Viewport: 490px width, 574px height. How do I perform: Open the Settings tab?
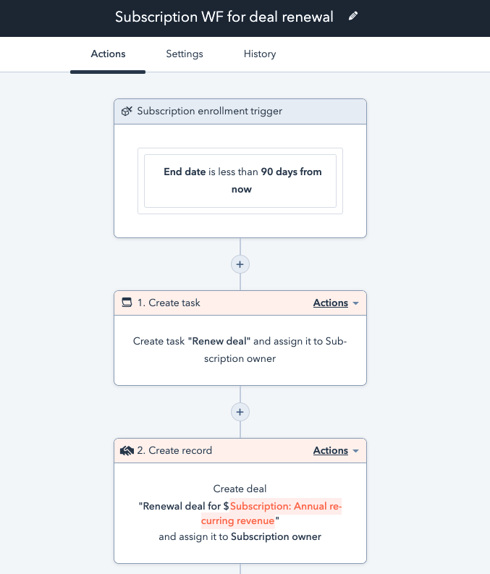[185, 54]
